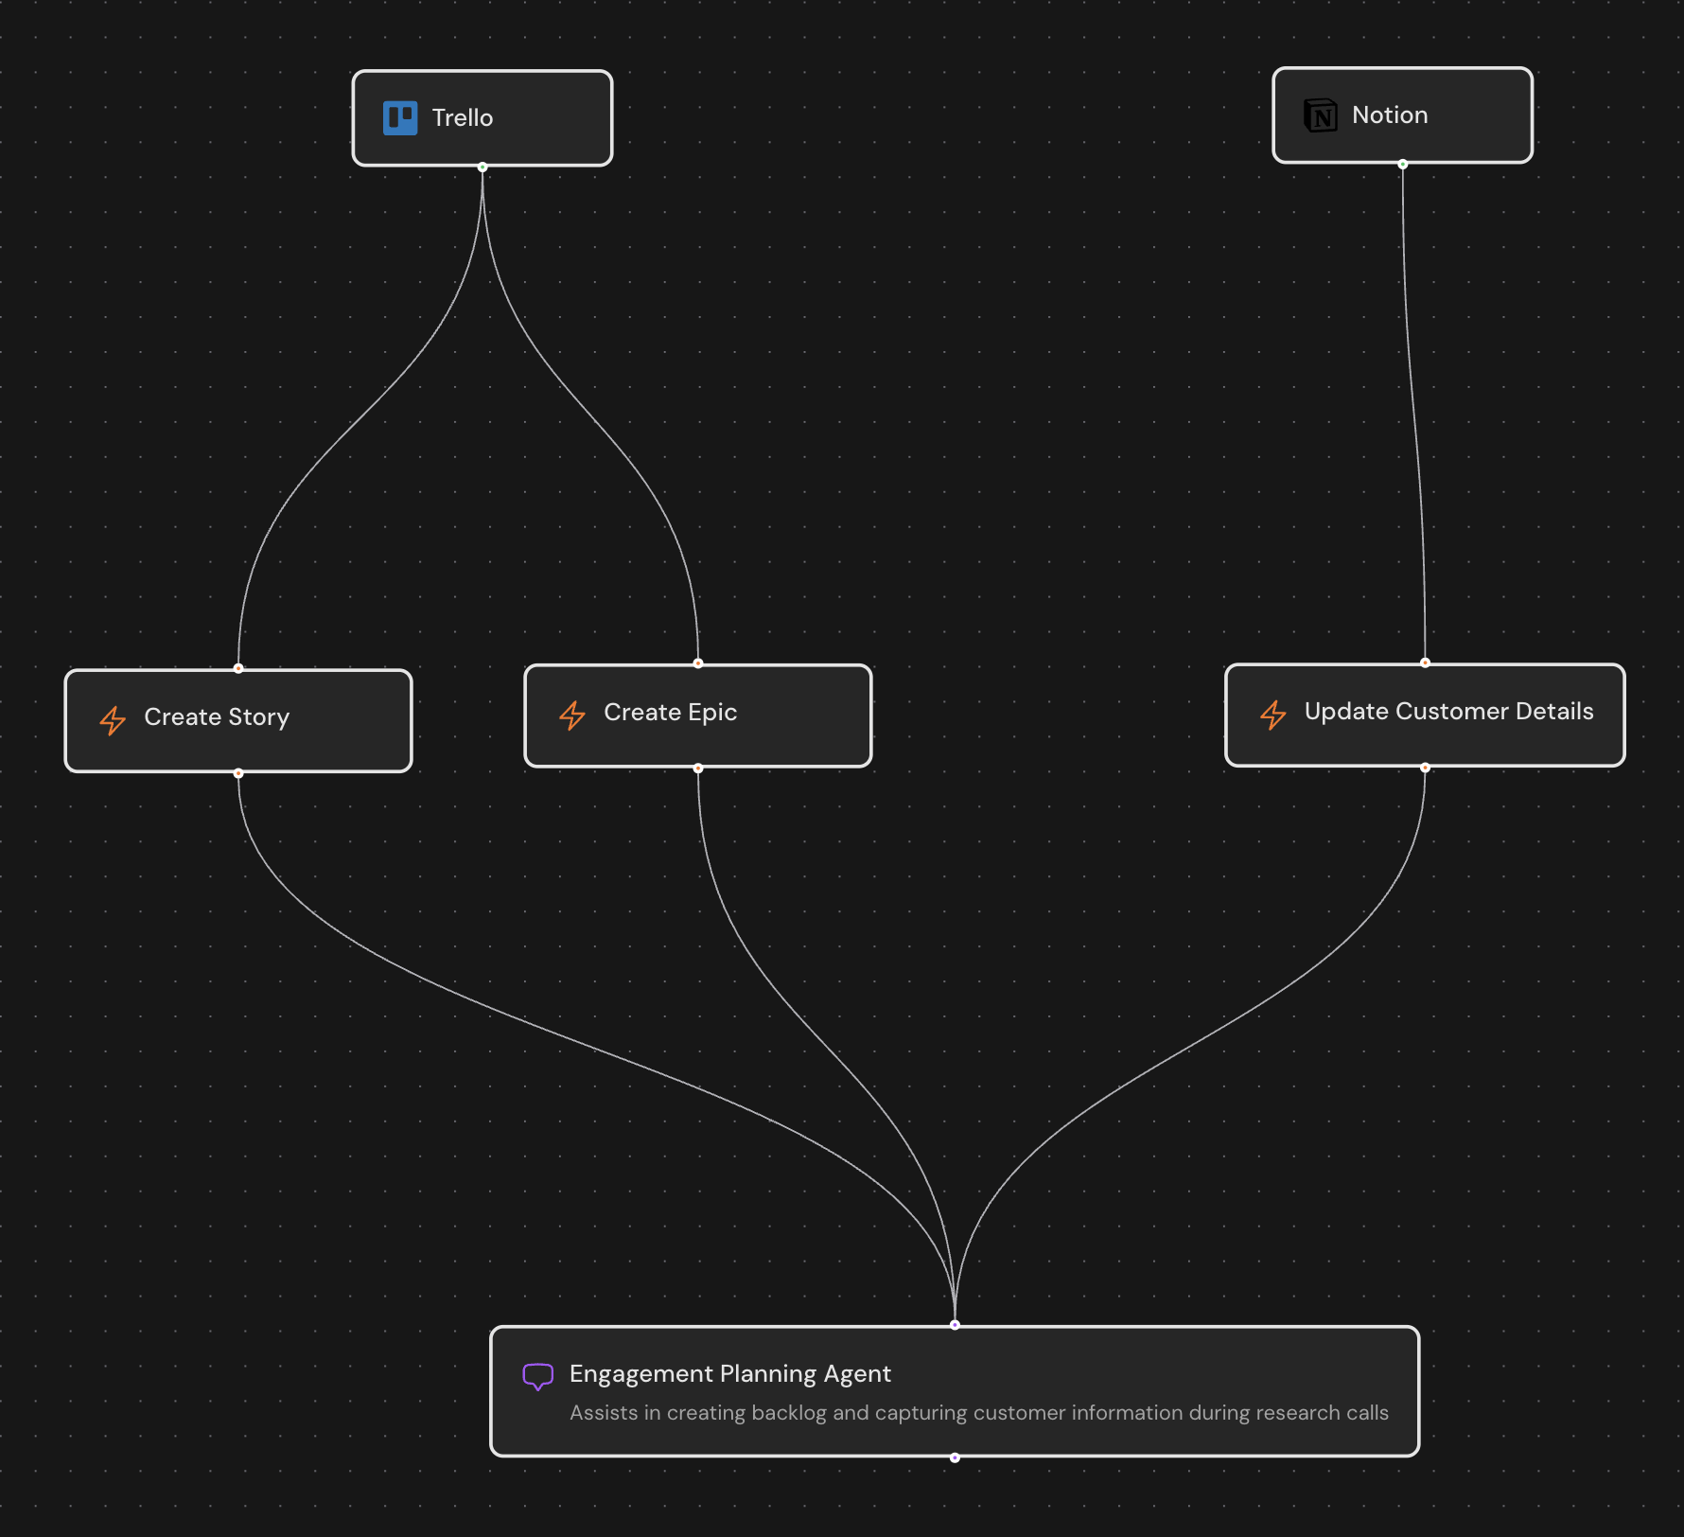
Task: Open the Notion integration node
Action: [x=1402, y=115]
